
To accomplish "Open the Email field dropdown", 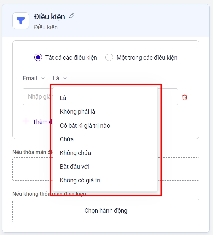I will tap(34, 78).
